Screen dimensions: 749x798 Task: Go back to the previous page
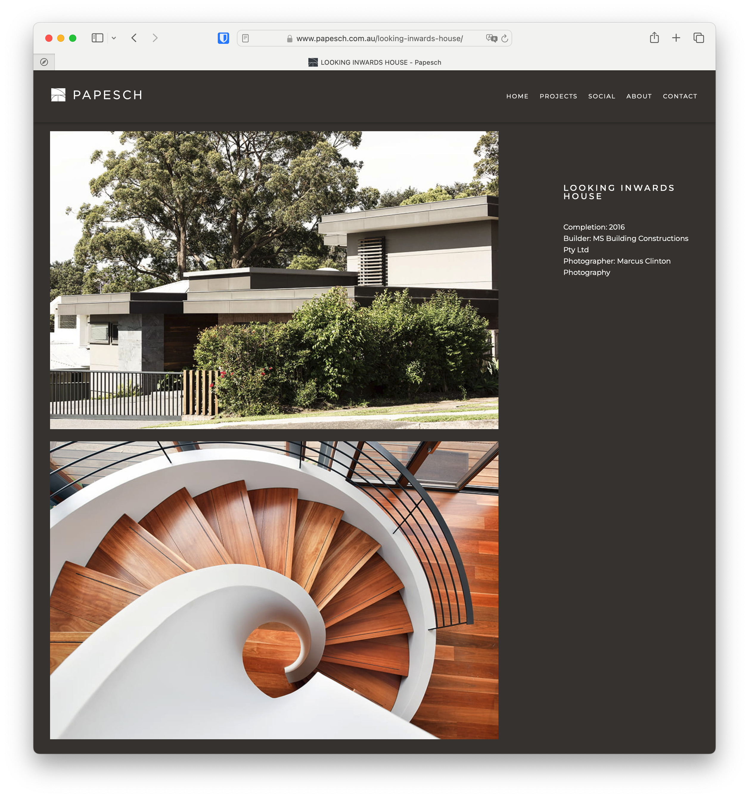click(x=134, y=38)
